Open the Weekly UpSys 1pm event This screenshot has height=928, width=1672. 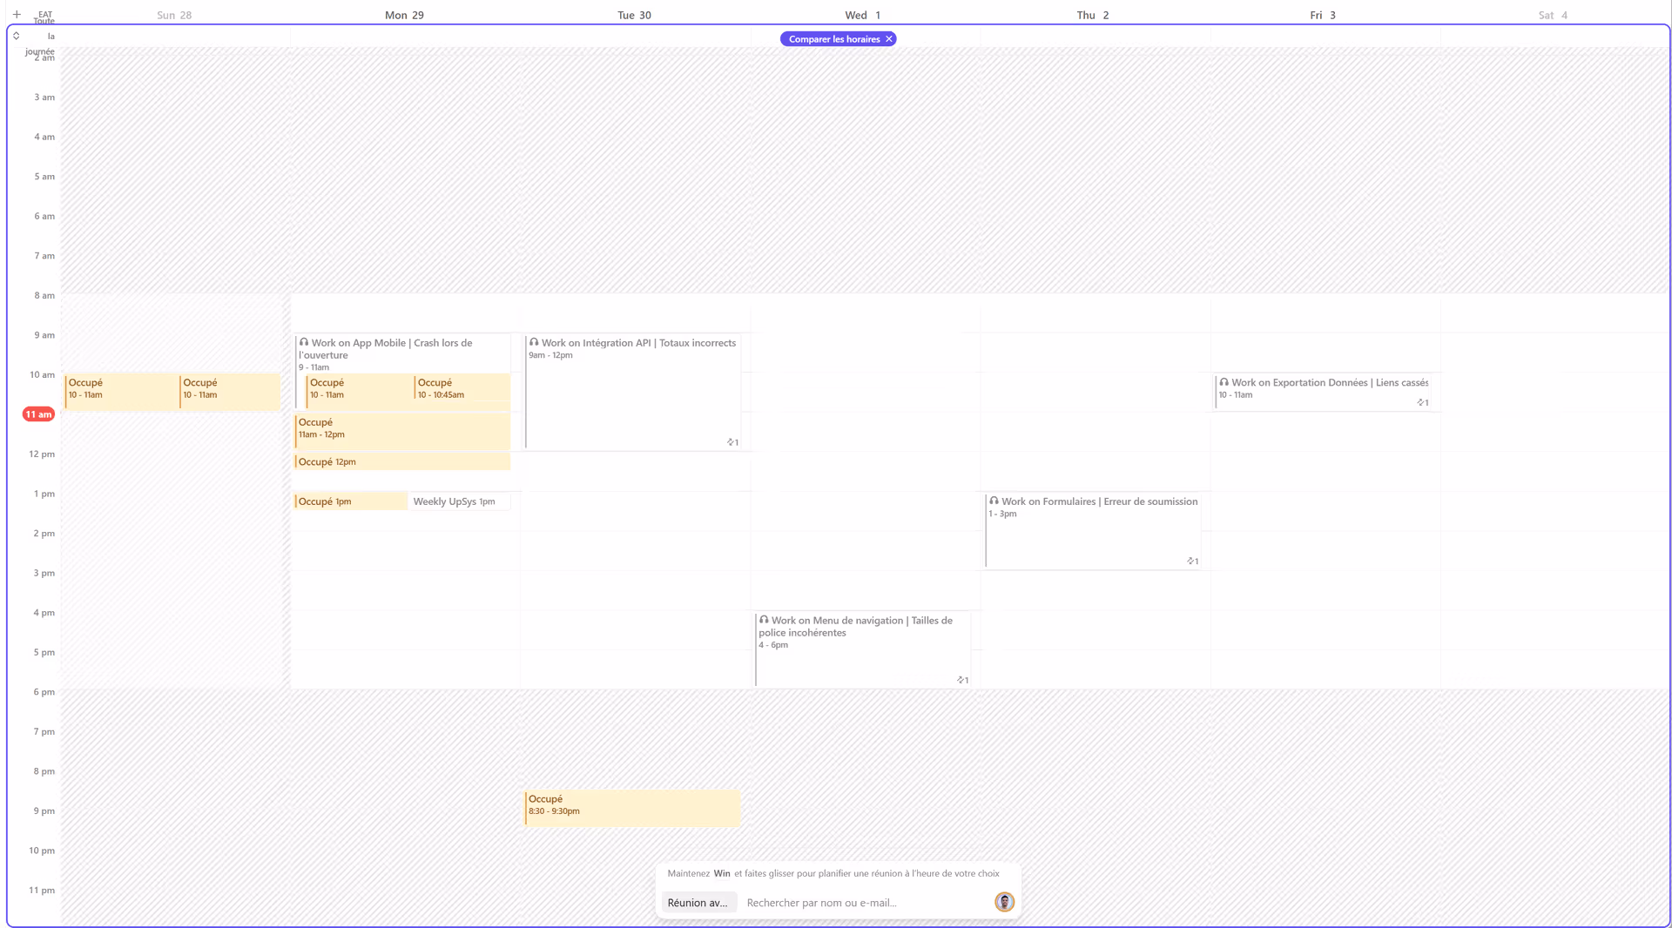[x=459, y=501]
